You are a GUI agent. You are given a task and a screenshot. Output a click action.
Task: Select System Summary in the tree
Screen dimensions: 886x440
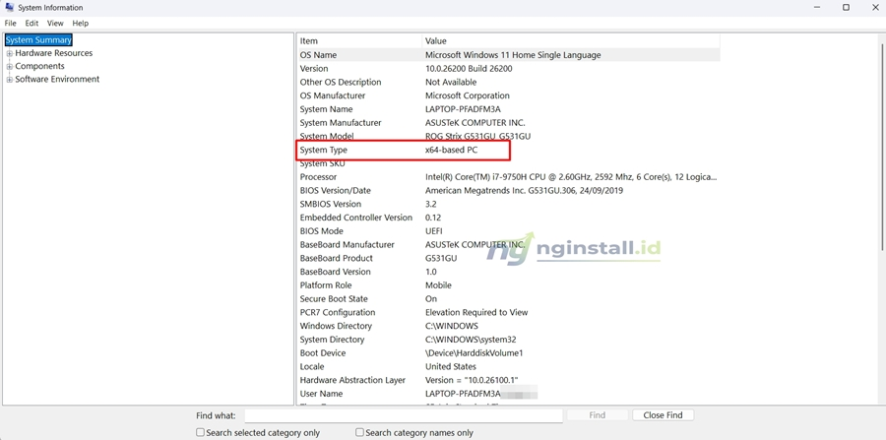point(38,40)
